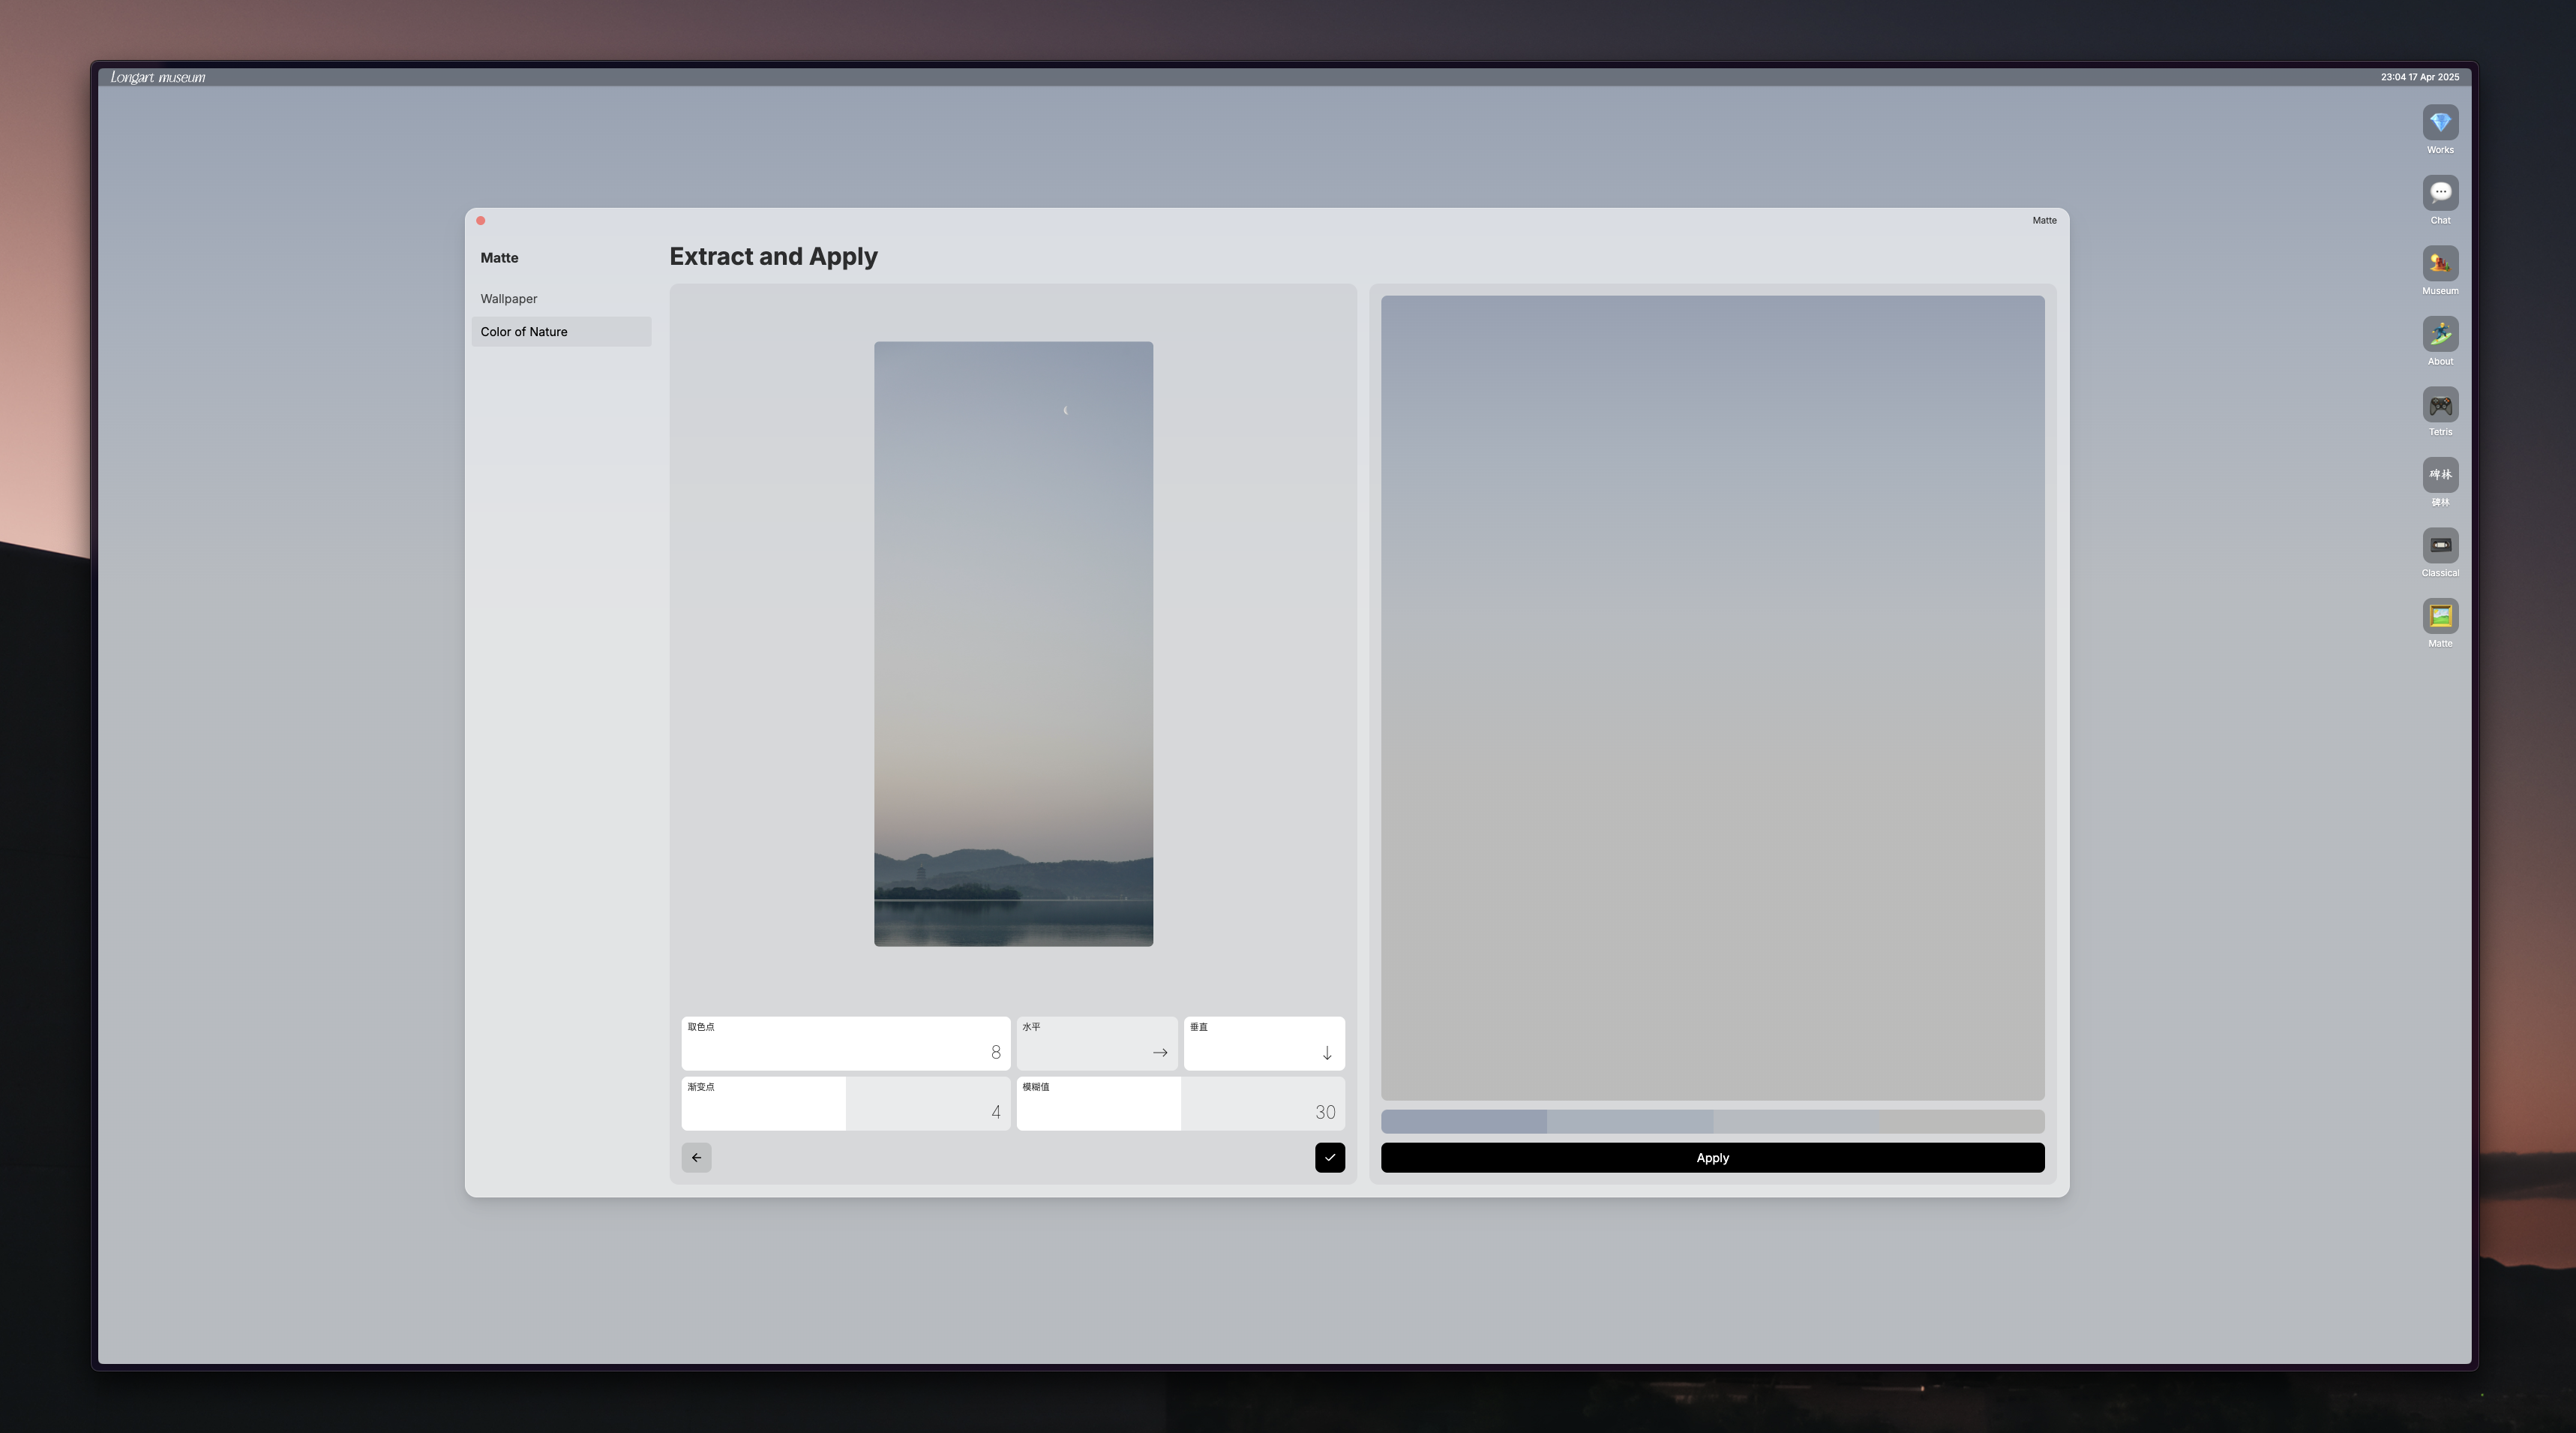2576x1433 pixels.
Task: Click the lake landscape source image
Action: point(1013,644)
